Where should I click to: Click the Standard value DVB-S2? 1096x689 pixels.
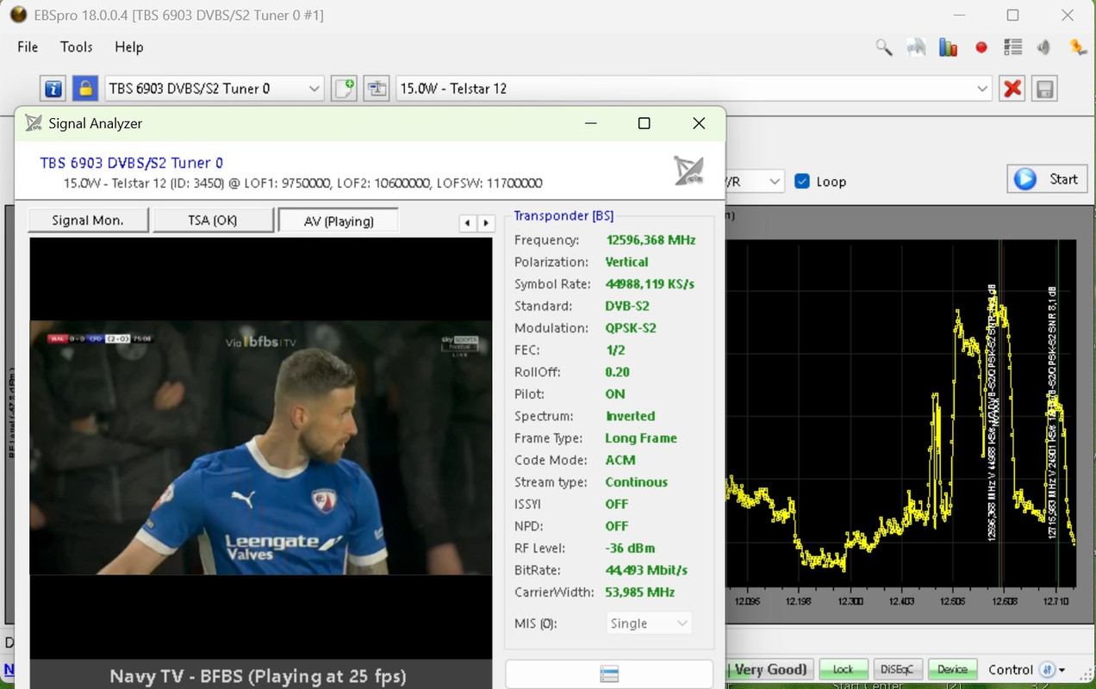[627, 306]
